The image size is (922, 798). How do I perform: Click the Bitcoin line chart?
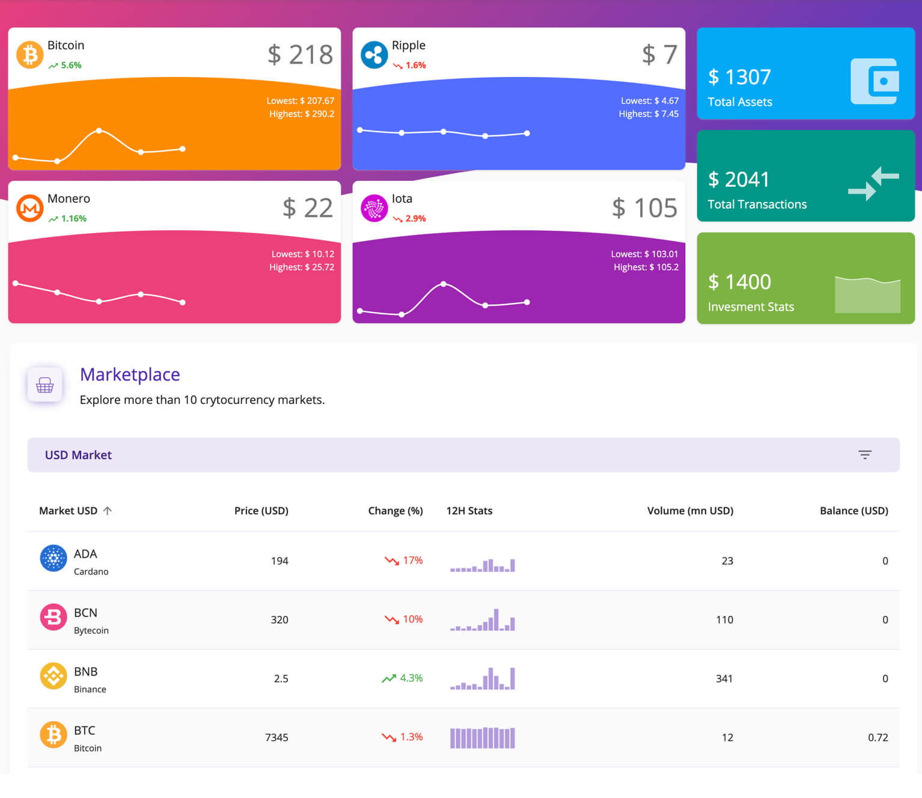[x=99, y=146]
